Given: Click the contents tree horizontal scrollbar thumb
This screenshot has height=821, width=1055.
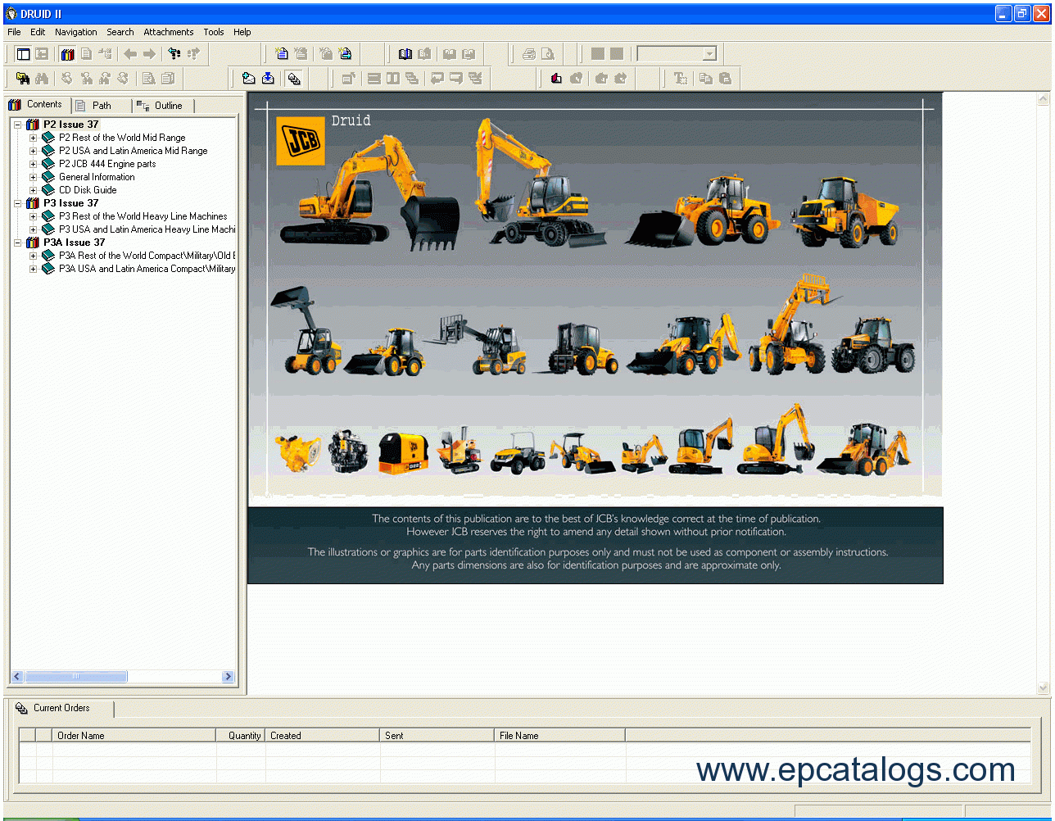Looking at the screenshot, I should (76, 677).
